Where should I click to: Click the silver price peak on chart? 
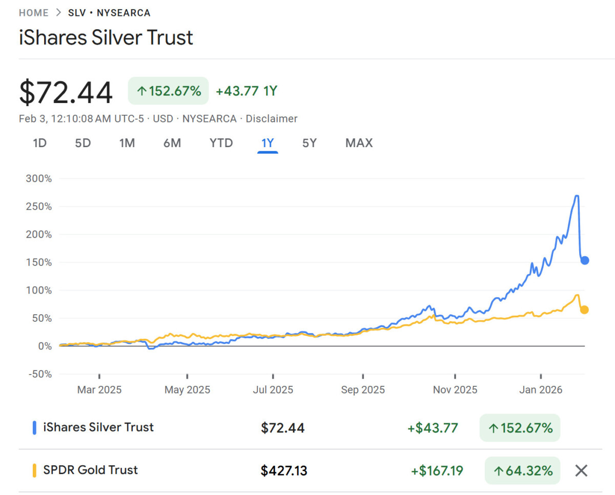tap(577, 196)
